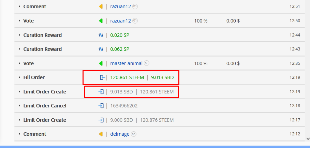Click the yellow comment icon beside razuan12
The height and width of the screenshot is (148, 310).
coord(101,6)
